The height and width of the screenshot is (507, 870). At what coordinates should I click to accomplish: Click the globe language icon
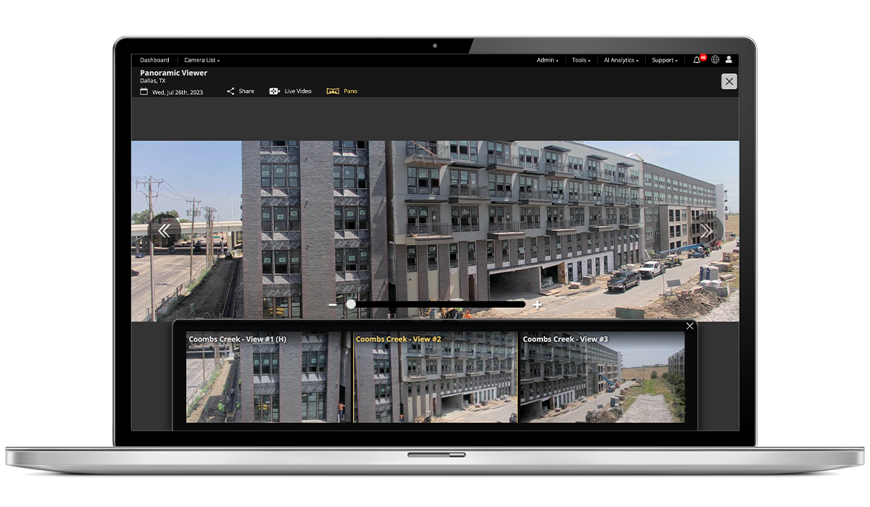tap(715, 60)
